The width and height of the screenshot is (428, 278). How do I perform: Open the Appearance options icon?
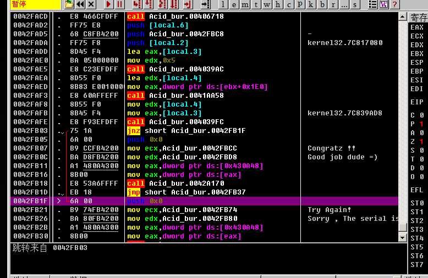384,4
